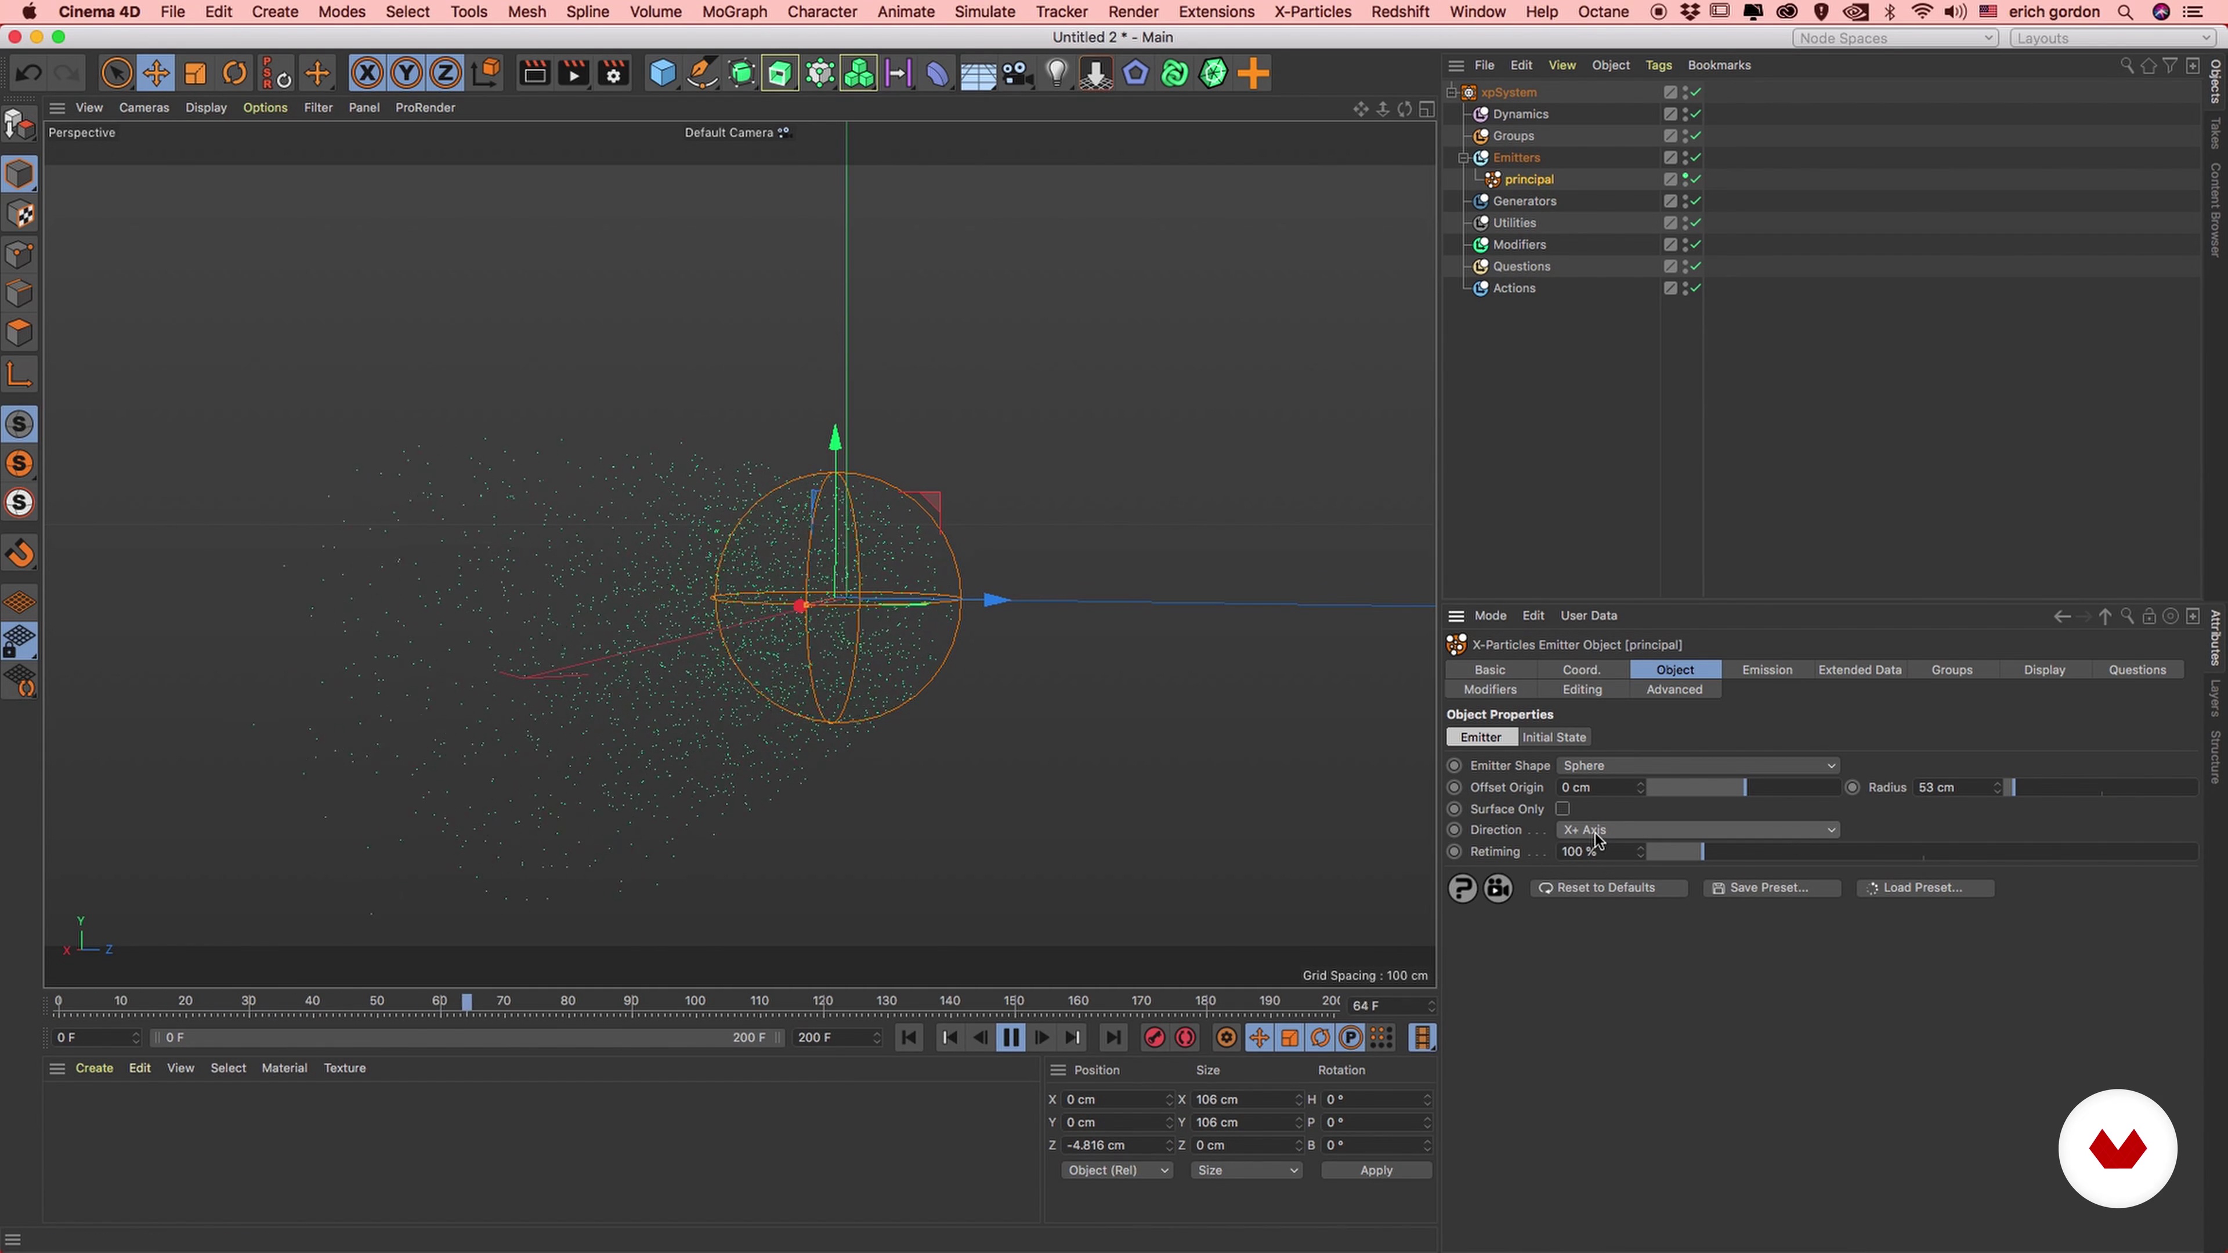
Task: Switch to Texture mode checkerboard icon
Action: pos(19,213)
